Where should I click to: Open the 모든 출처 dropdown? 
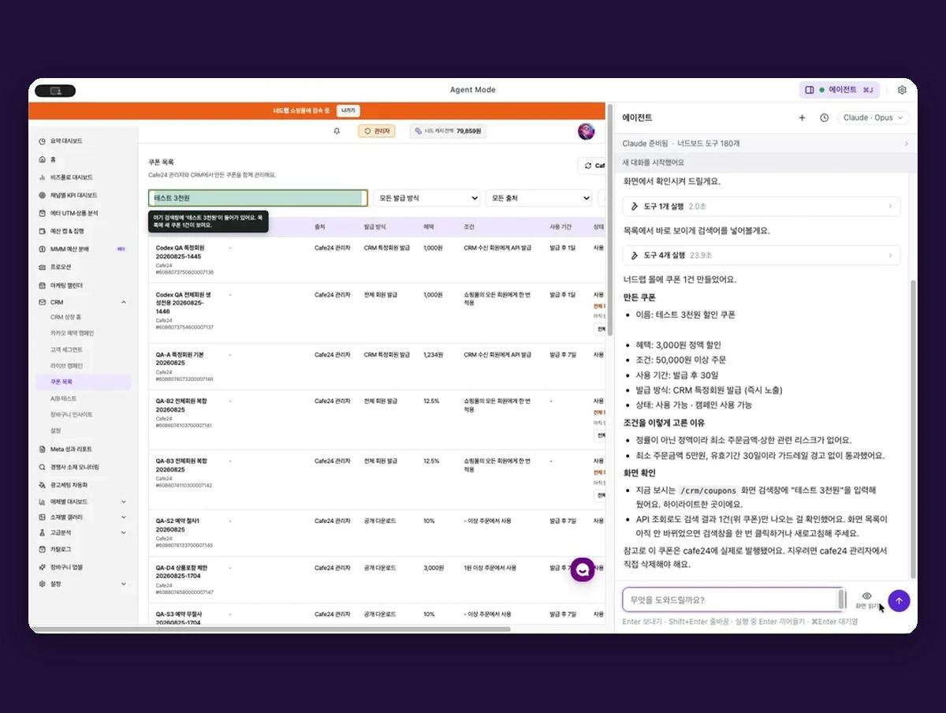pos(539,198)
